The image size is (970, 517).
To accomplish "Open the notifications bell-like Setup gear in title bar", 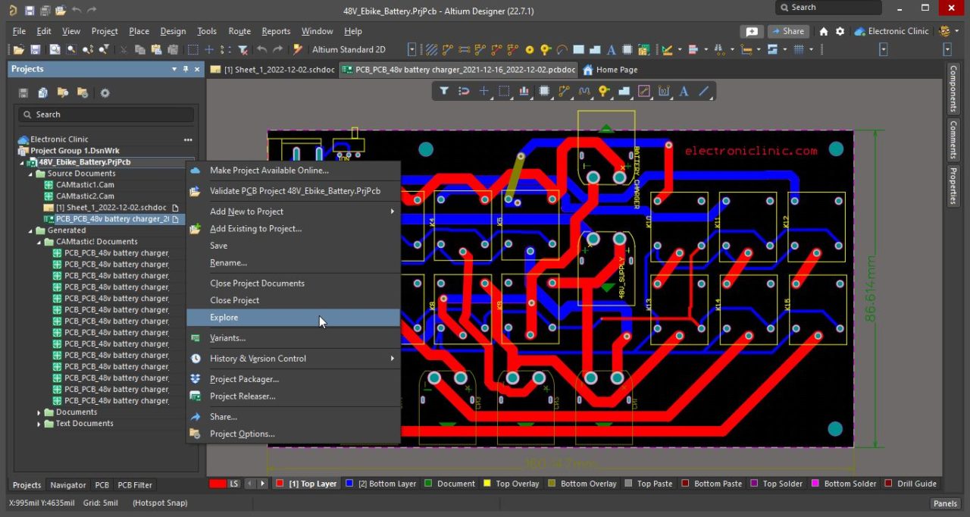I will point(840,31).
